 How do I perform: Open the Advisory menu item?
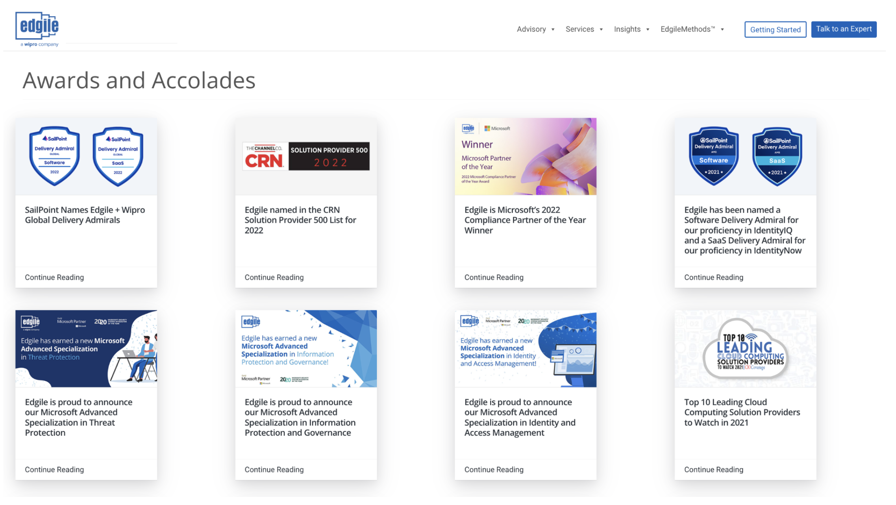531,29
